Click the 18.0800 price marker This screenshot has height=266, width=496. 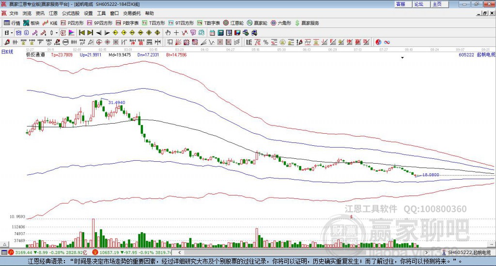tap(431, 175)
